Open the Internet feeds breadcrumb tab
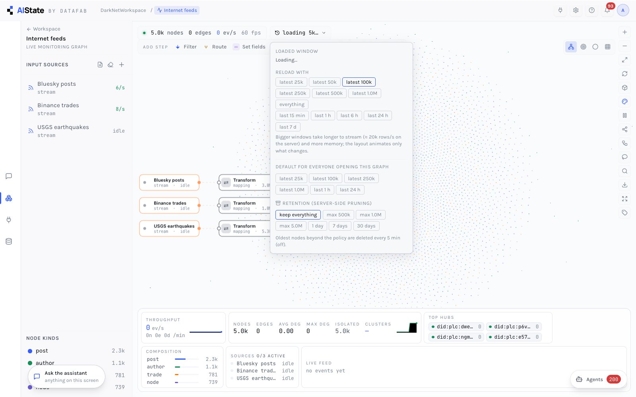This screenshot has height=397, width=636. pyautogui.click(x=177, y=10)
